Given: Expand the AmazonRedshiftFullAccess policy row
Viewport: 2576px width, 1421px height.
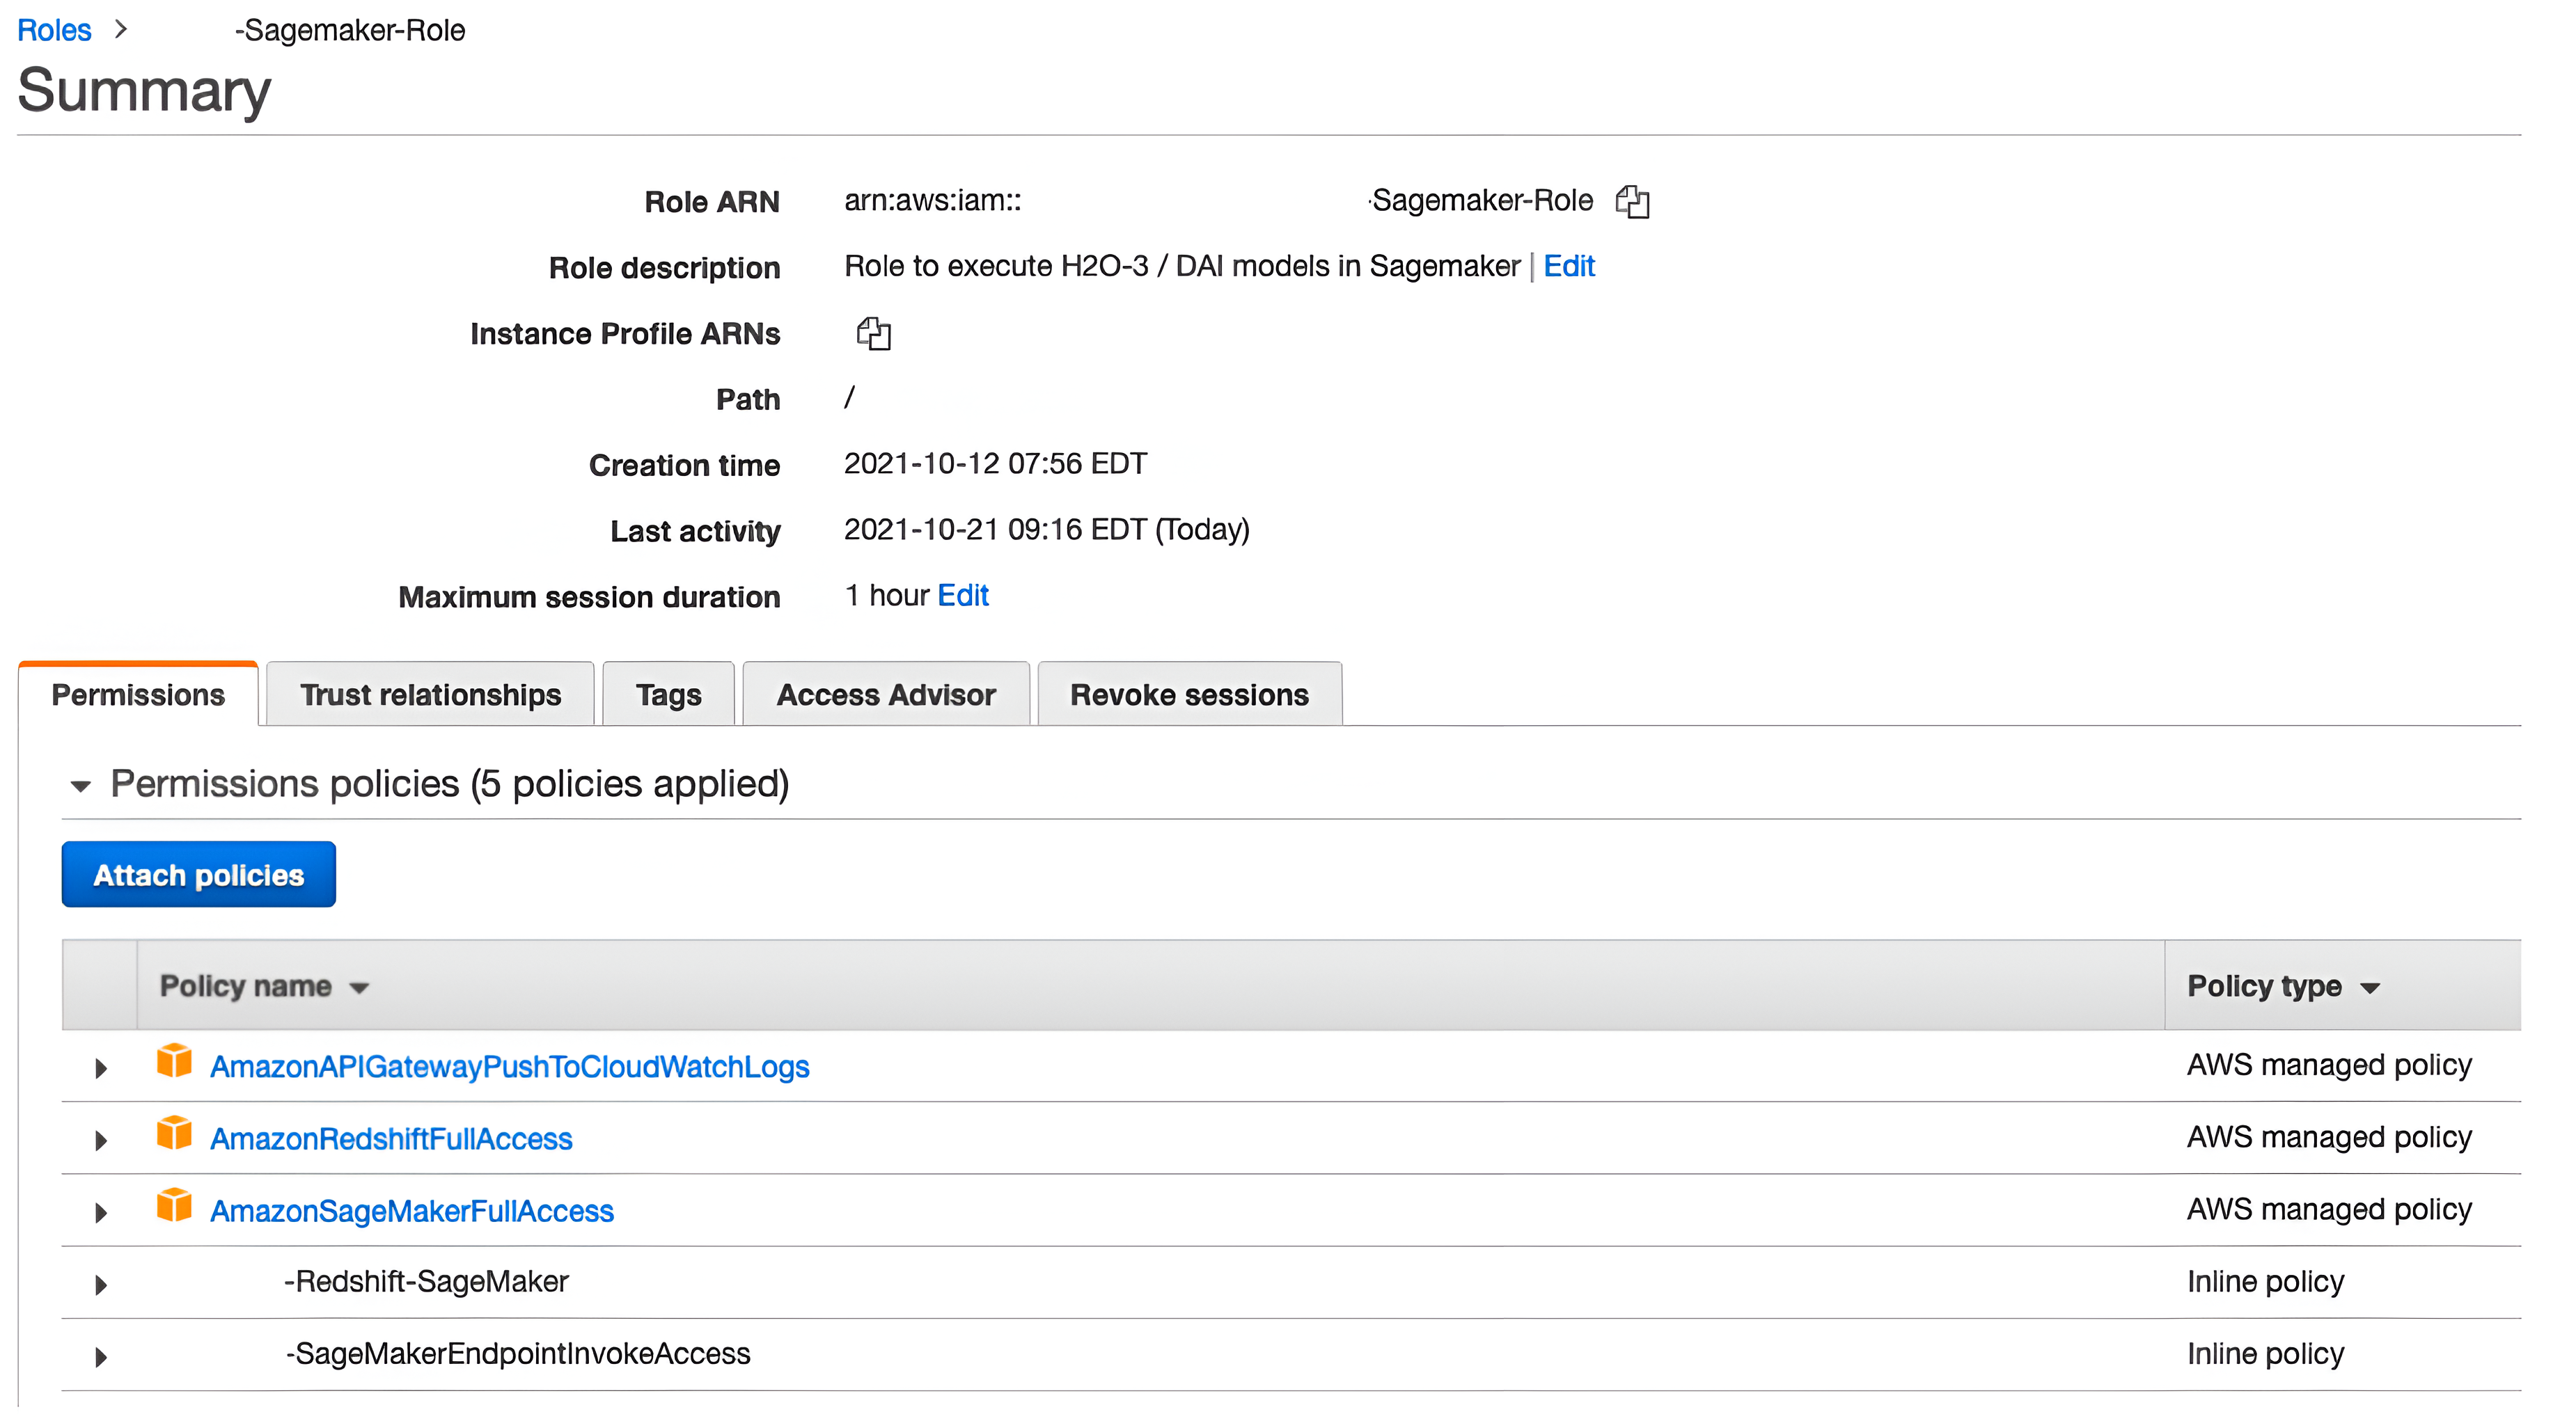Looking at the screenshot, I should click(x=101, y=1140).
